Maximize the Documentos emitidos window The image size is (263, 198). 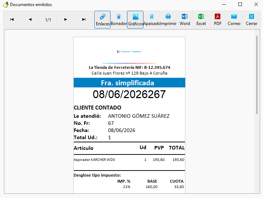[x=240, y=4]
